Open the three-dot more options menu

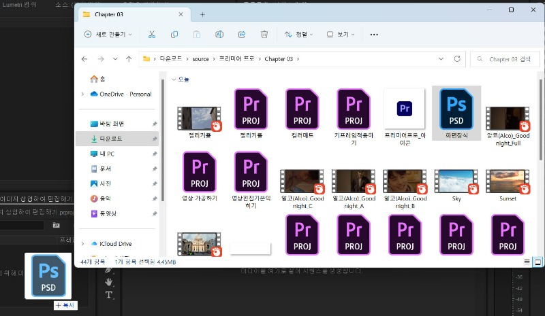click(x=374, y=35)
